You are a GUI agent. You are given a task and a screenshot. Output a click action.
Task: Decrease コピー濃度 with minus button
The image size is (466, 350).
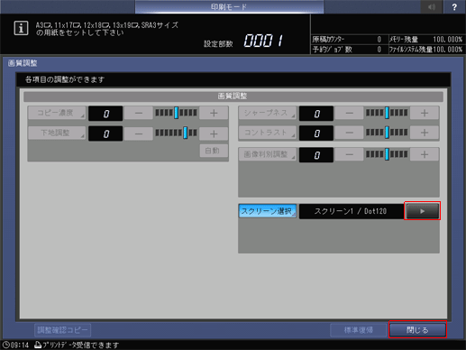[x=139, y=113]
